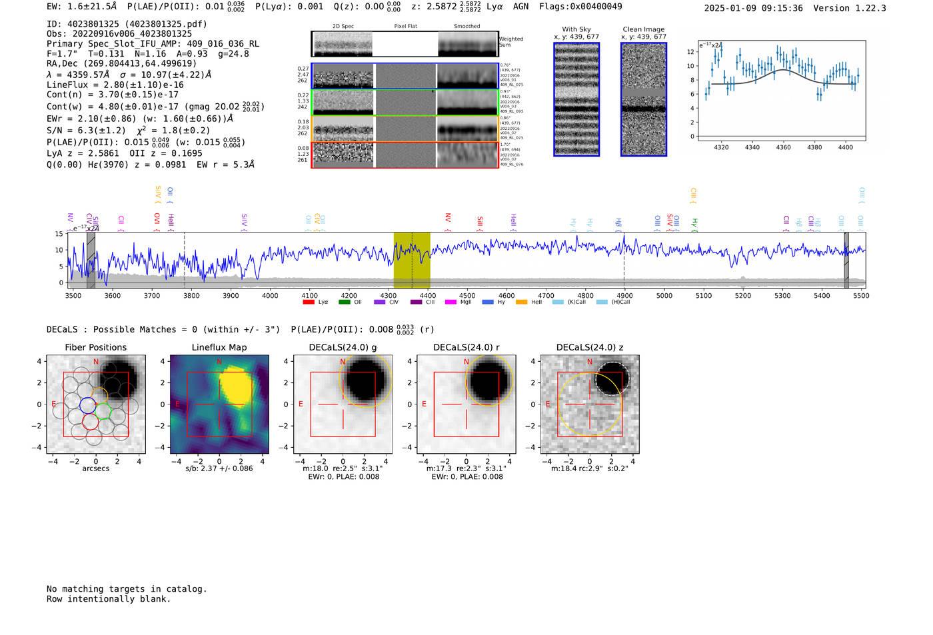The image size is (933, 635).
Task: Click the green OII legend swatch
Action: (x=344, y=303)
